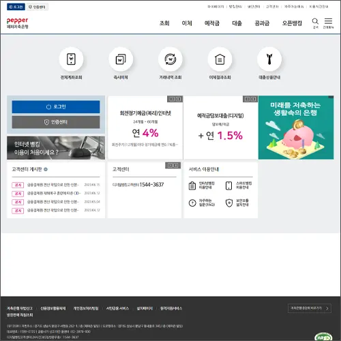Click the 보안센터 link in top utility bar
Viewport: 341px width, 341px height.
(254, 7)
